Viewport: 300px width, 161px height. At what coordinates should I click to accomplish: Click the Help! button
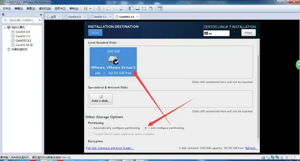tap(248, 33)
